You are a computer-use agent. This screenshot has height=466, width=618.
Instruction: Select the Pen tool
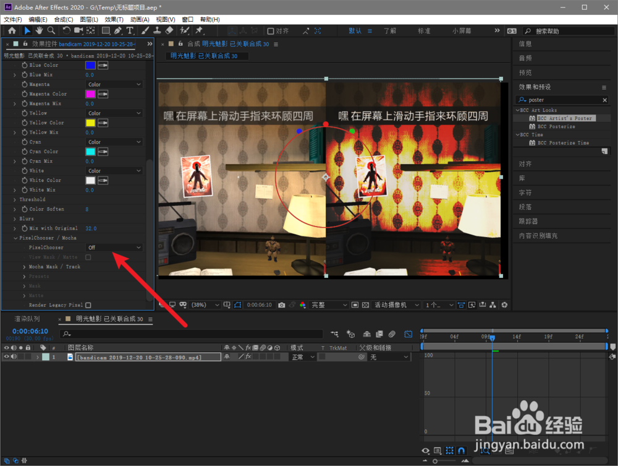click(x=117, y=31)
